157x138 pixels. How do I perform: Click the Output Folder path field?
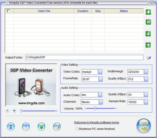point(85,57)
